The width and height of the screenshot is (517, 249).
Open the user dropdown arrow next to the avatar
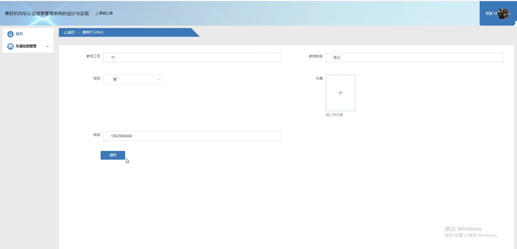[510, 14]
